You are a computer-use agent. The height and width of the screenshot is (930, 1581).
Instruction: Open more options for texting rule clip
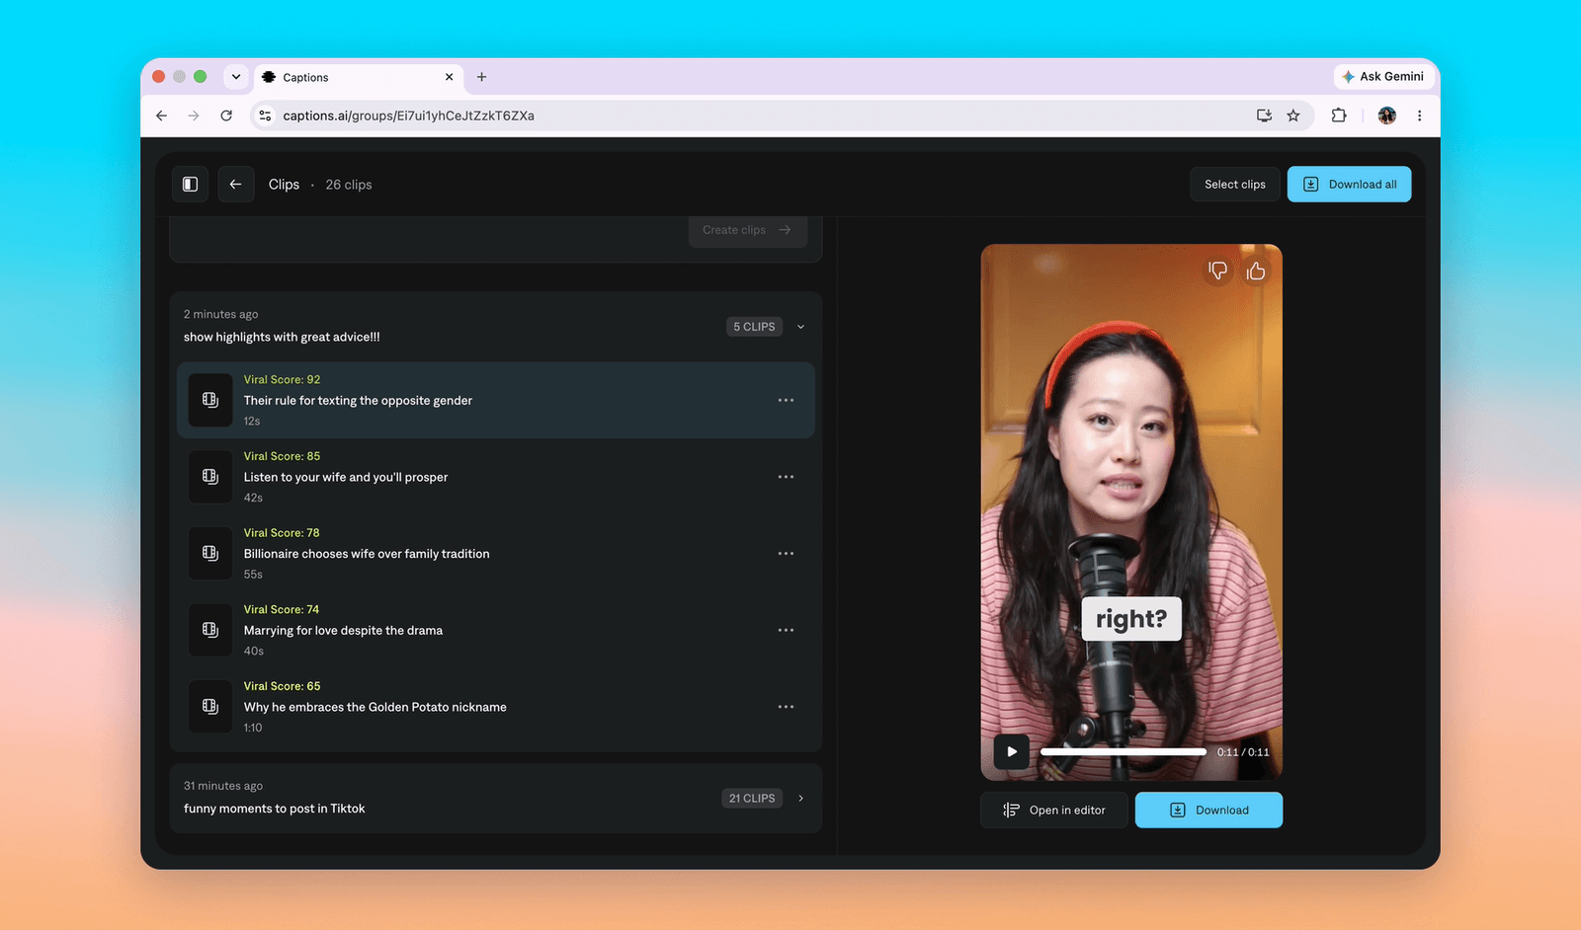tap(786, 400)
